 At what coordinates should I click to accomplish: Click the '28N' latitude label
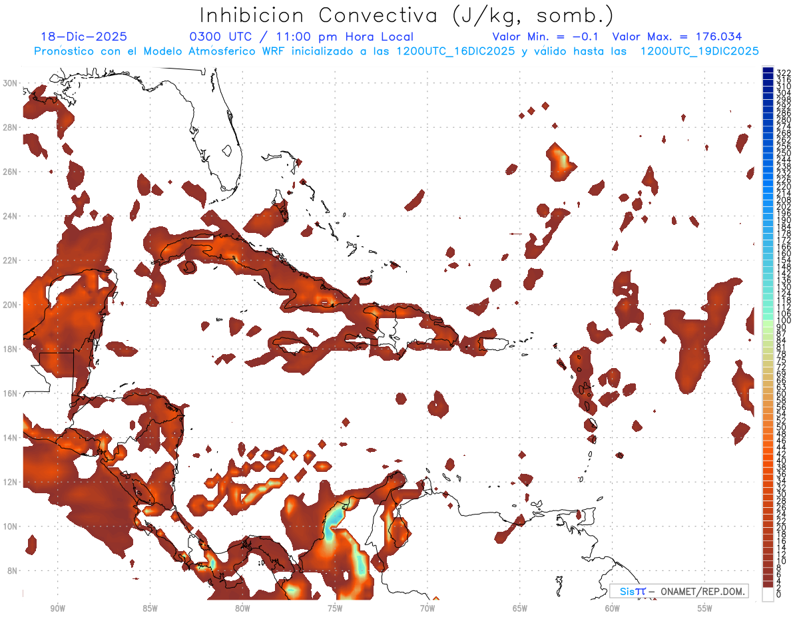[x=10, y=127]
